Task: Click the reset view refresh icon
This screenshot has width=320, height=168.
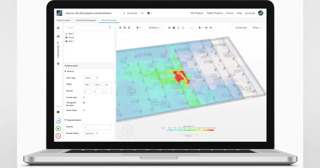Action: point(129,28)
